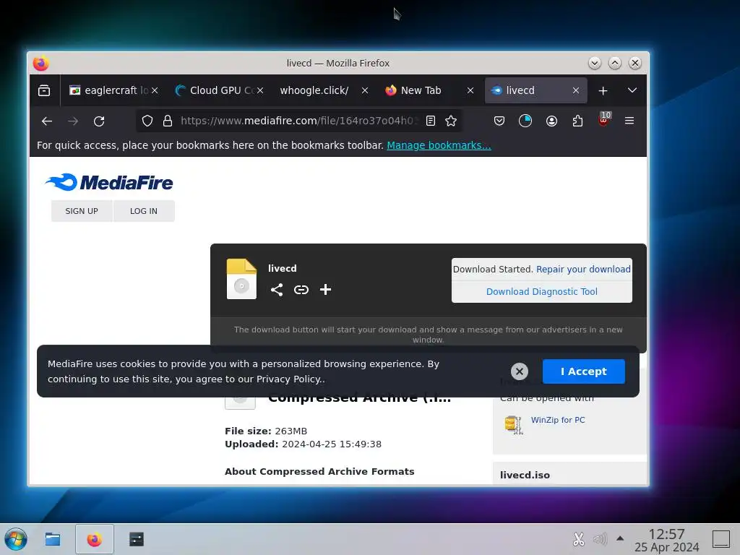Expand the list all tabs chevron

coord(632,90)
